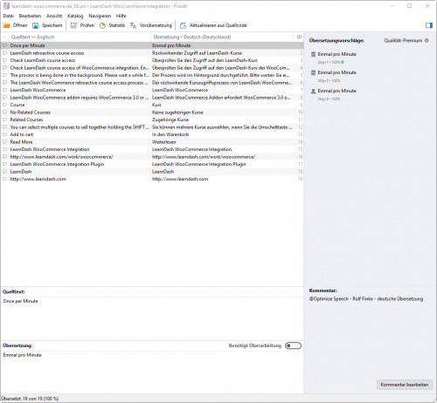Click the Speichern disk icon
The height and width of the screenshot is (403, 437).
coord(36,25)
